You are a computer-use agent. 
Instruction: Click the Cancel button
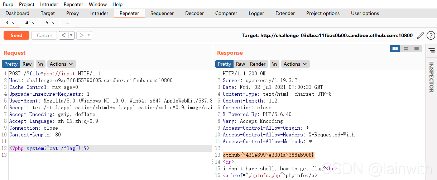[44, 35]
